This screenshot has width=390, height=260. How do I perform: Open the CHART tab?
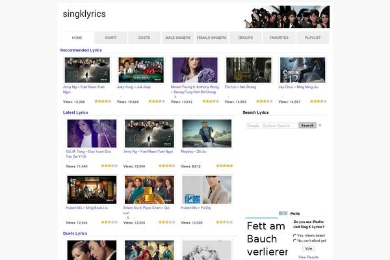pyautogui.click(x=110, y=38)
